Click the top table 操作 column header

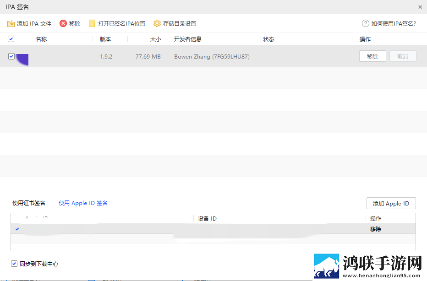click(x=365, y=39)
